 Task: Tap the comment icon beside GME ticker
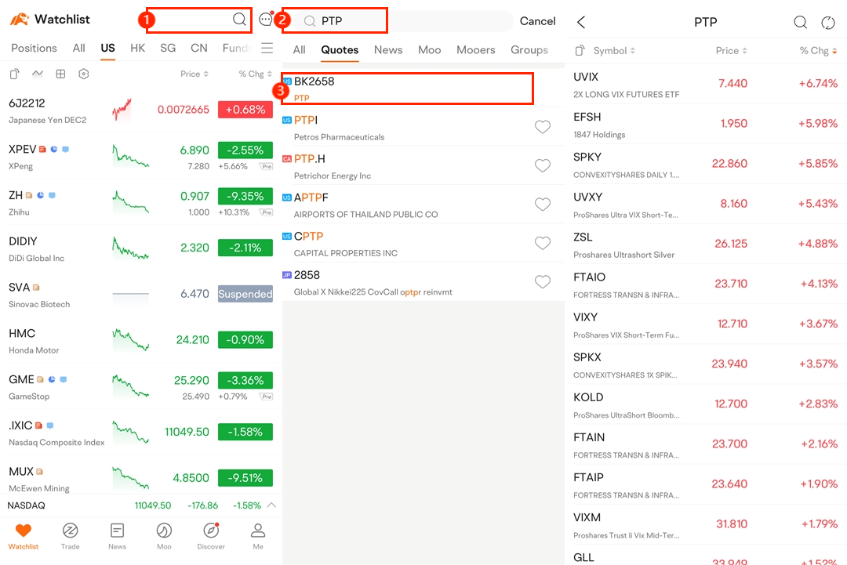tap(64, 379)
